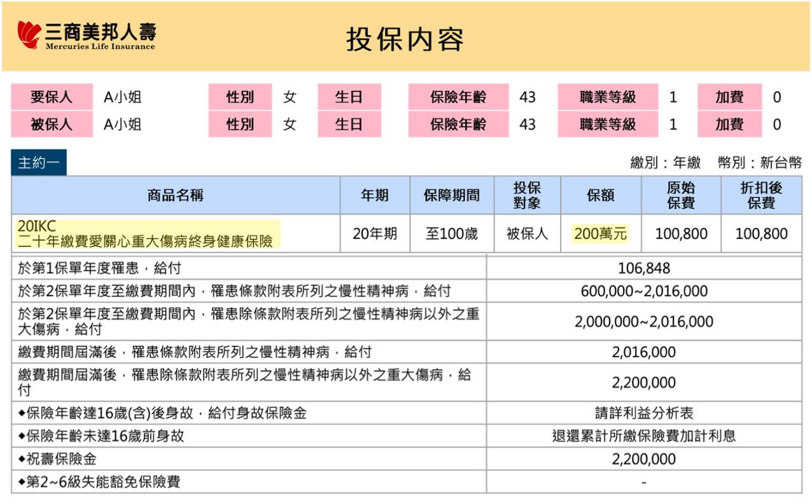Click 保險年齡 label in the 要保人 row
The image size is (812, 504).
point(458,97)
